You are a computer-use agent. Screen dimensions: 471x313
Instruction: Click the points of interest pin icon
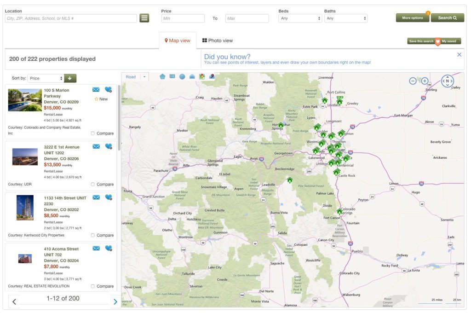pyautogui.click(x=212, y=76)
